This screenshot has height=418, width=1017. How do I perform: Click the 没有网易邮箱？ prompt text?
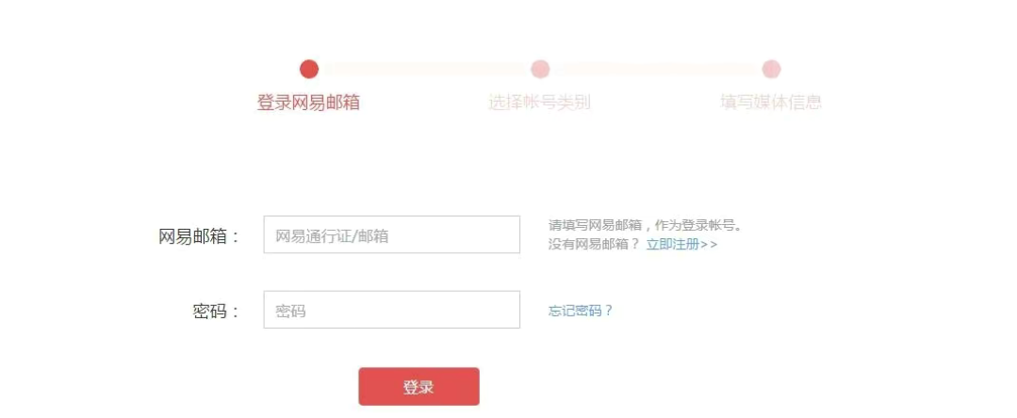(x=594, y=245)
